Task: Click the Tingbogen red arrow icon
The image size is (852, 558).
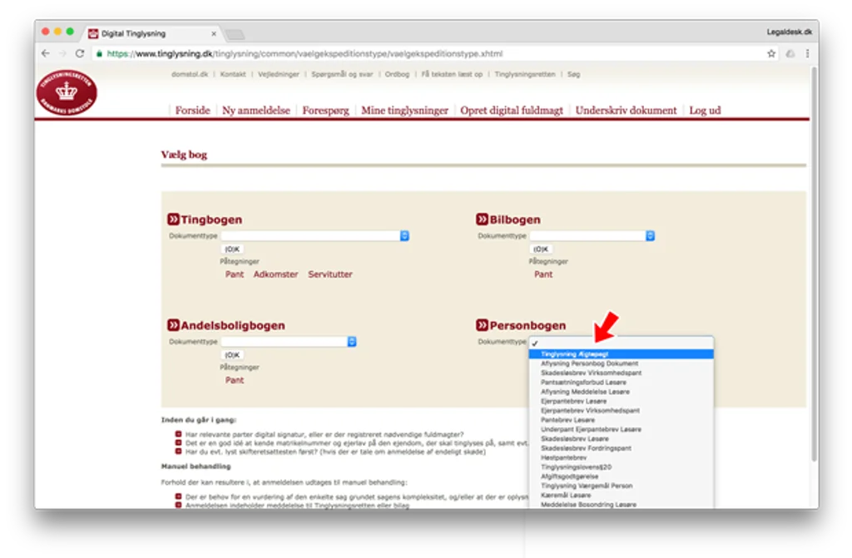Action: click(x=173, y=219)
